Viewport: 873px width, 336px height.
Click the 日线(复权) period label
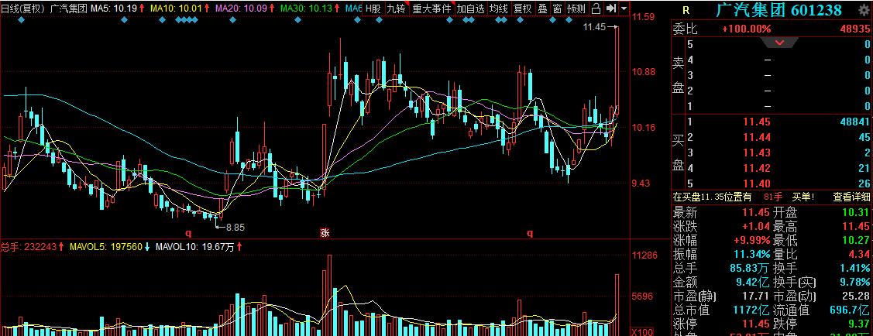click(x=22, y=9)
